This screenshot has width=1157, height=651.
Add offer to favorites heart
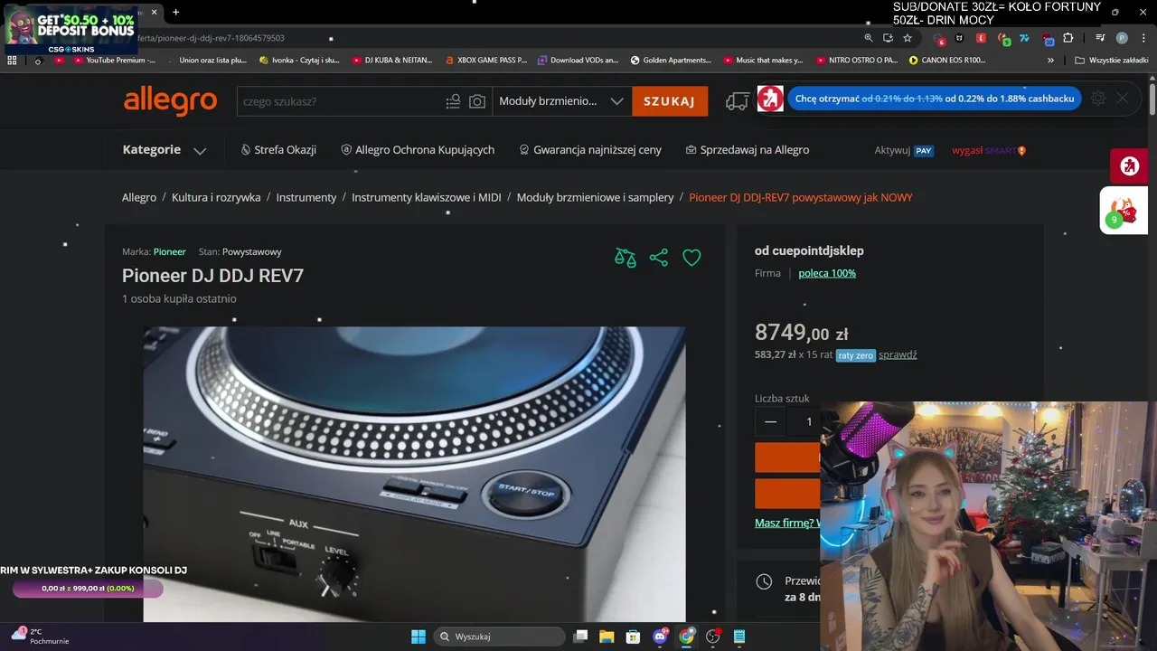(x=691, y=258)
